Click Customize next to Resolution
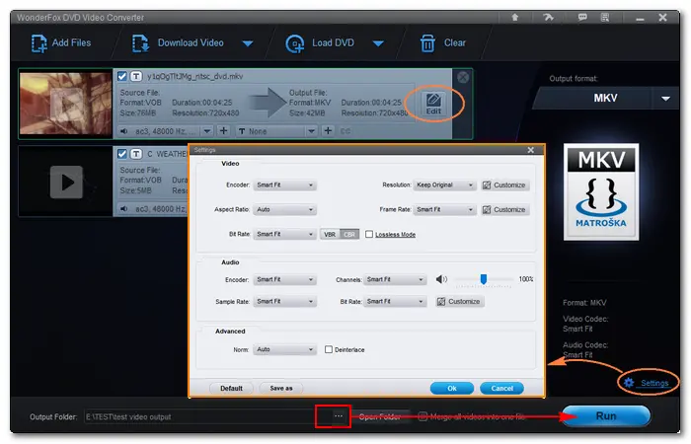The height and width of the screenshot is (444, 691). point(504,185)
